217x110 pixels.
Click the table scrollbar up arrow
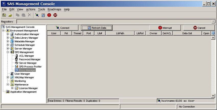[213, 38]
